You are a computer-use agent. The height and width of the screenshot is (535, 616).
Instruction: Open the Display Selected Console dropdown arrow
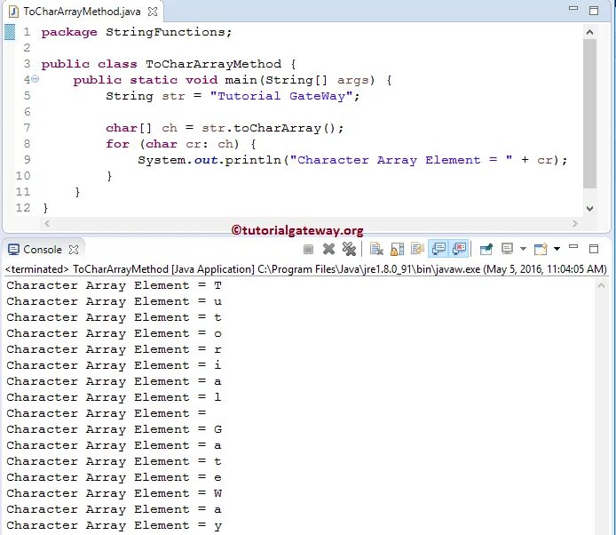click(x=523, y=249)
